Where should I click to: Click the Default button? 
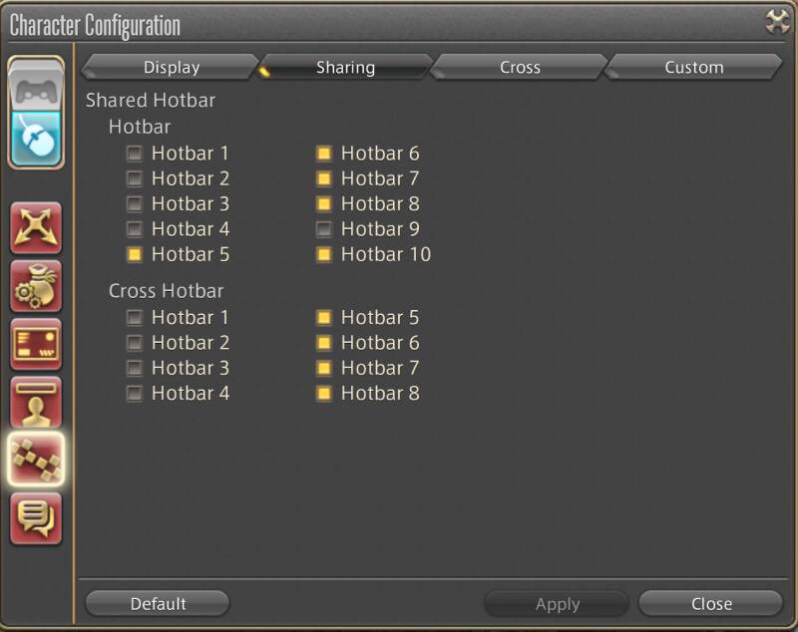(x=158, y=603)
